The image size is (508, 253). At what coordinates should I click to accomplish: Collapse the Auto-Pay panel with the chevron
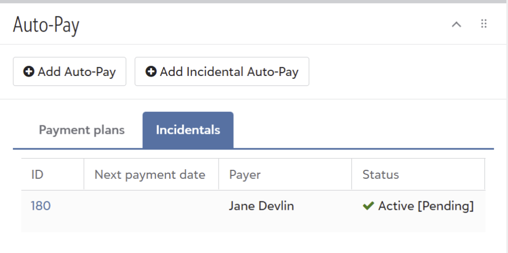click(457, 24)
